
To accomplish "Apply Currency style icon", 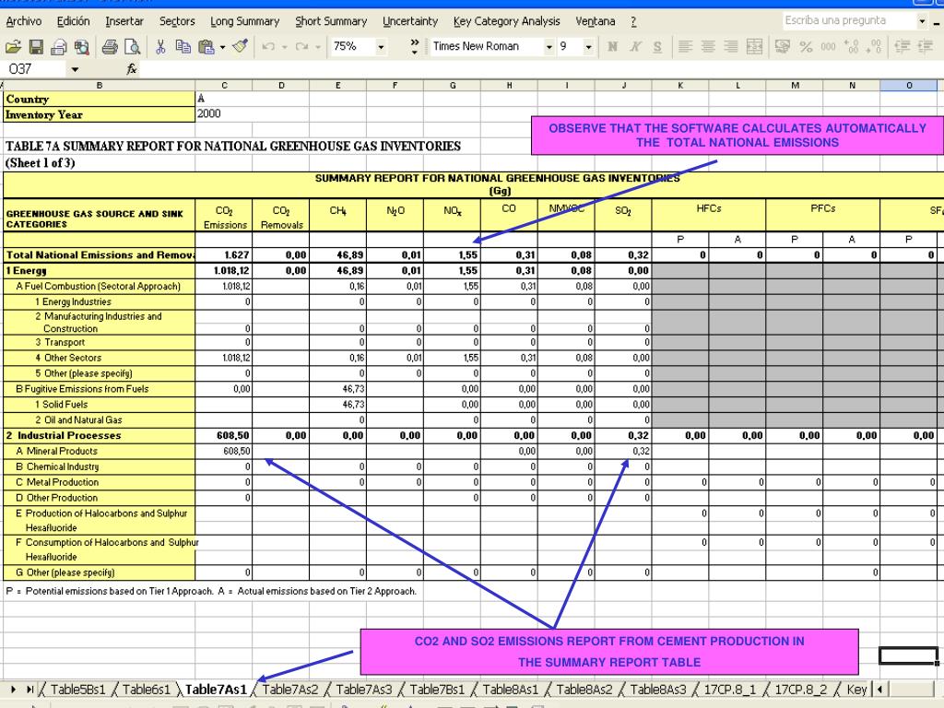I will 782,46.
